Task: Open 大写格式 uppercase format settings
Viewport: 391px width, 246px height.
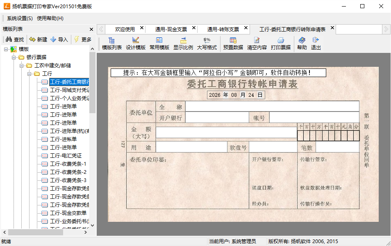Action: (207, 43)
